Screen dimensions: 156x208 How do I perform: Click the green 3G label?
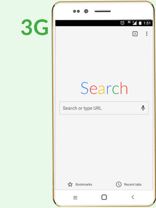click(35, 27)
